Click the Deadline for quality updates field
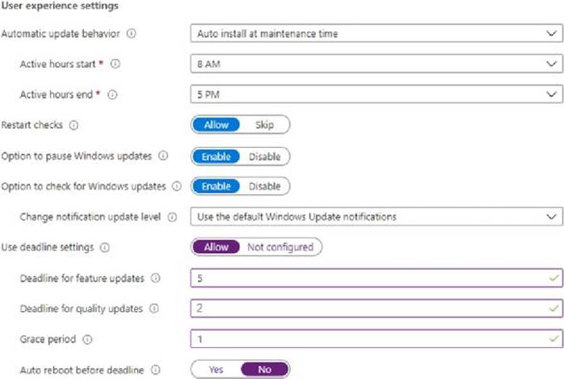Image resolution: width=564 pixels, height=379 pixels. click(x=376, y=309)
